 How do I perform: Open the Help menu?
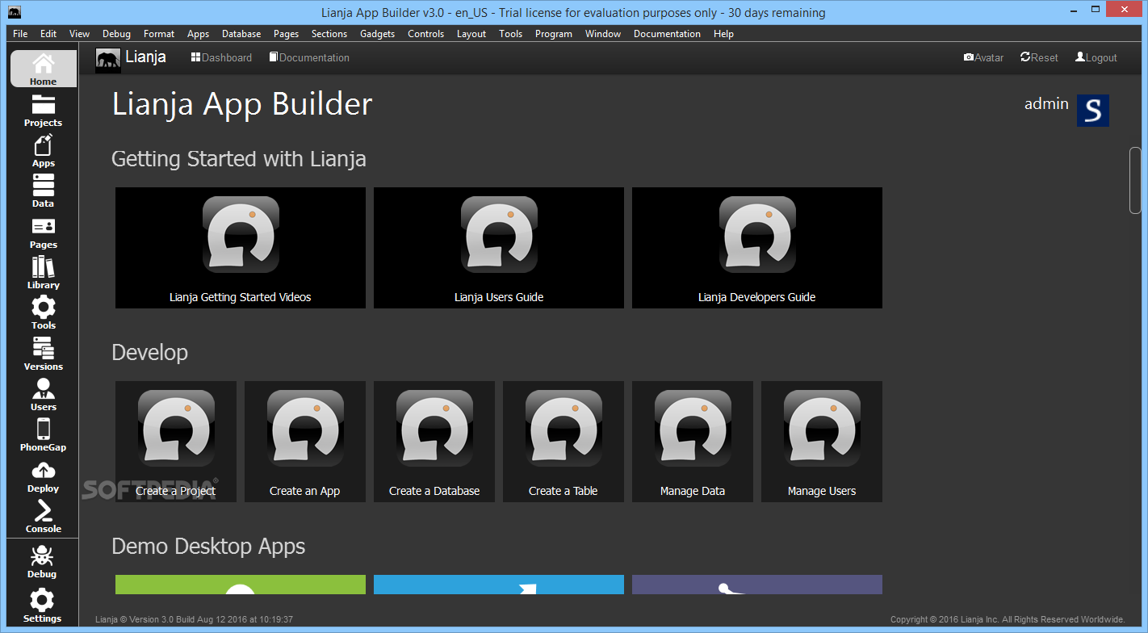tap(724, 34)
